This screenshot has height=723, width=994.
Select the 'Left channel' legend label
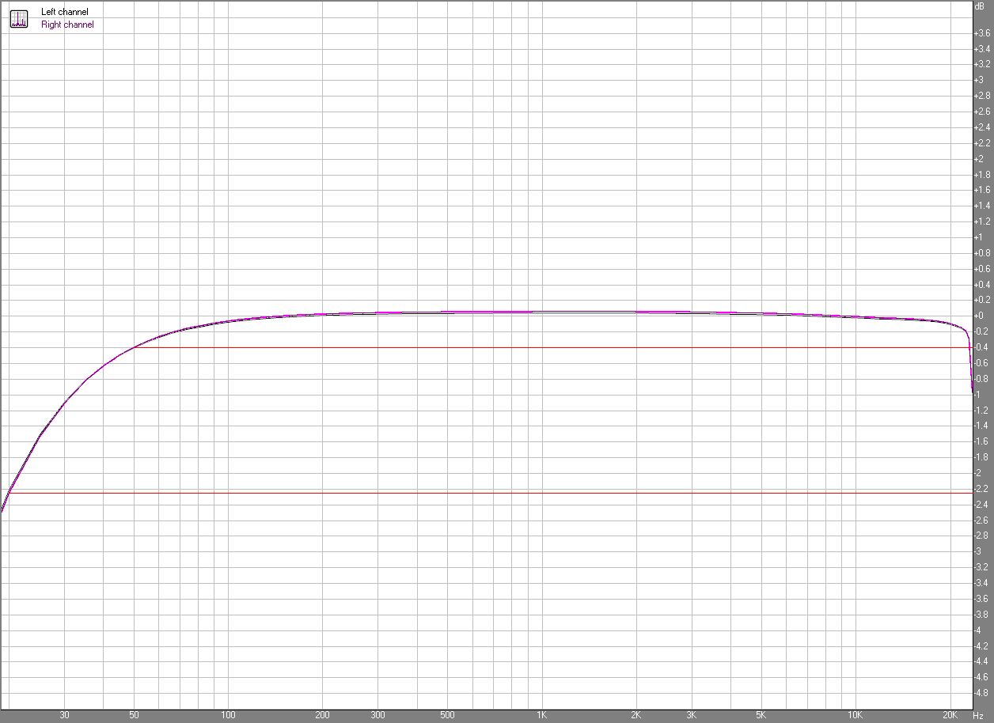[65, 12]
